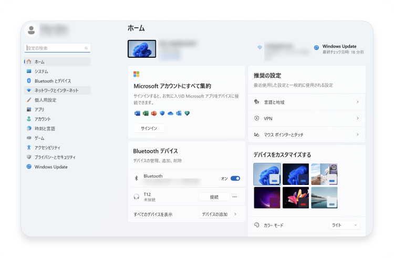
Task: Turn off the Bluetooth toggle switch
Action: click(235, 178)
